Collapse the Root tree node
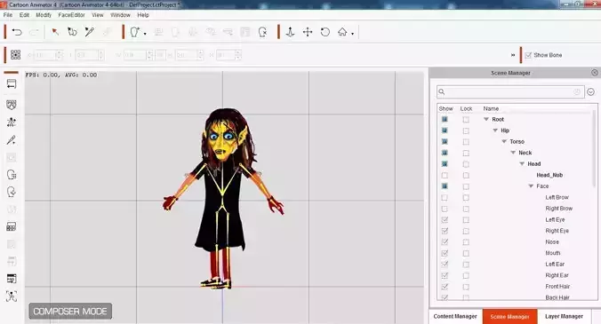The width and height of the screenshot is (601, 324). pyautogui.click(x=486, y=119)
